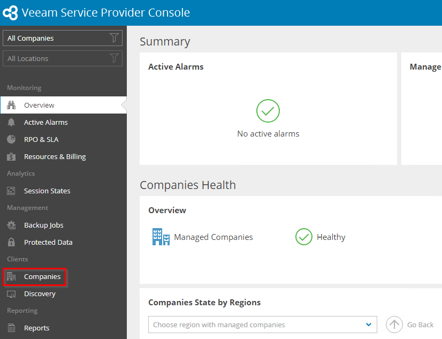Screen dimensions: 442x339
Task: Click the bell icon for Active Alarms
Action: (x=11, y=122)
